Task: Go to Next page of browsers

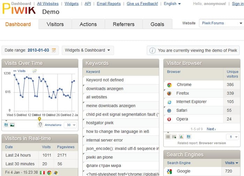Action: coord(211,129)
